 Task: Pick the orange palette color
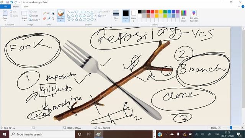click(x=157, y=11)
